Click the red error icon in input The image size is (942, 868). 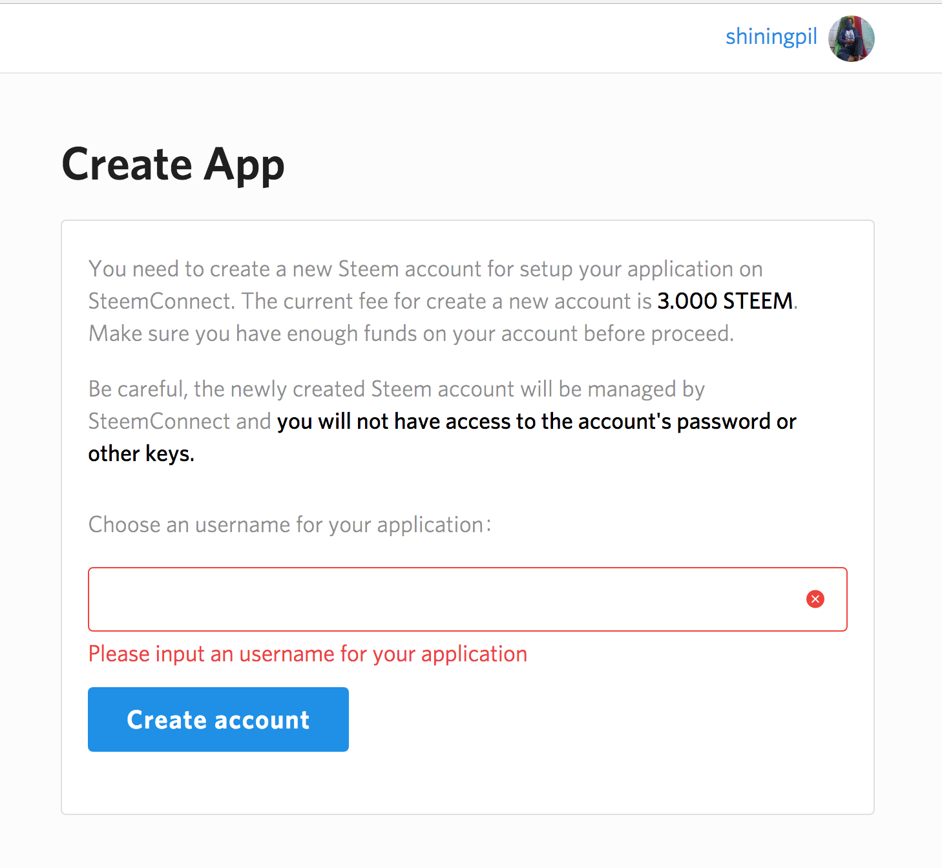(x=815, y=599)
